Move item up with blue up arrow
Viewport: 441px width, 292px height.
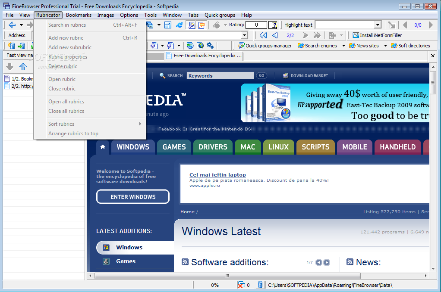[x=23, y=67]
